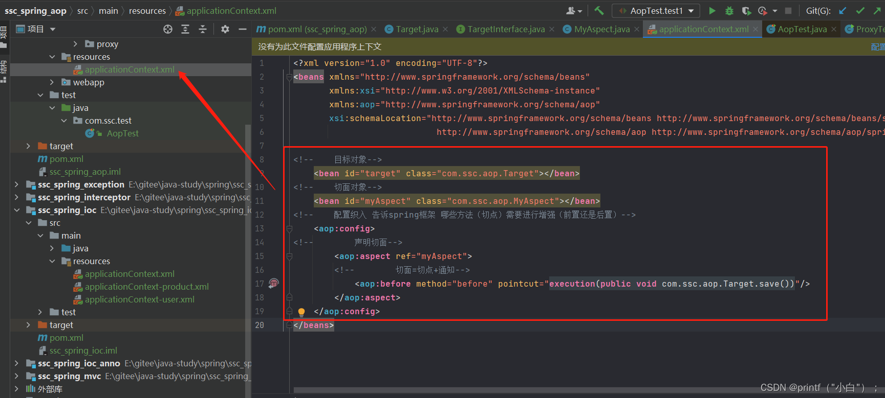This screenshot has height=398, width=885.
Task: Select ssc_spring_aop.iml file
Action: coord(85,172)
